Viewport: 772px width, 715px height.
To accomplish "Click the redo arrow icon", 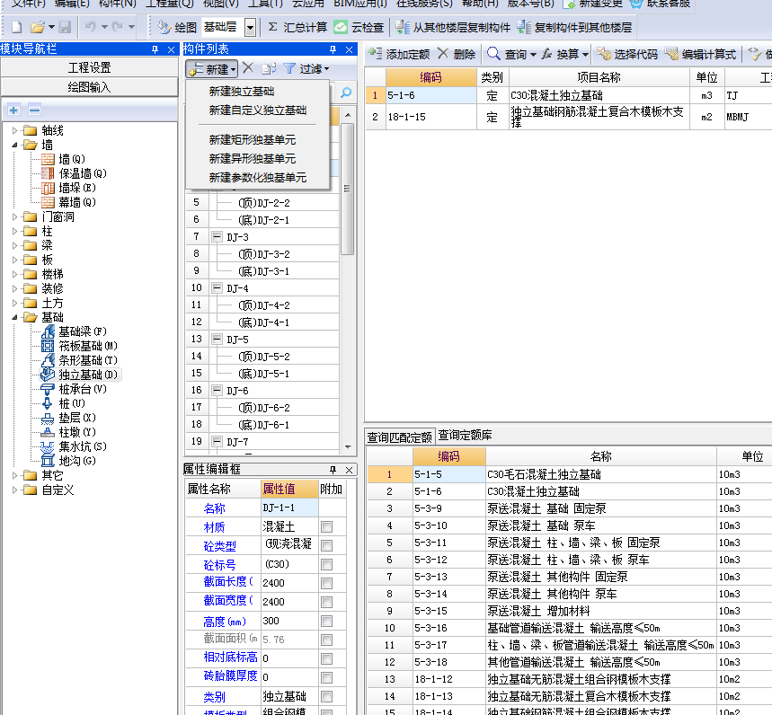I will coord(117,27).
